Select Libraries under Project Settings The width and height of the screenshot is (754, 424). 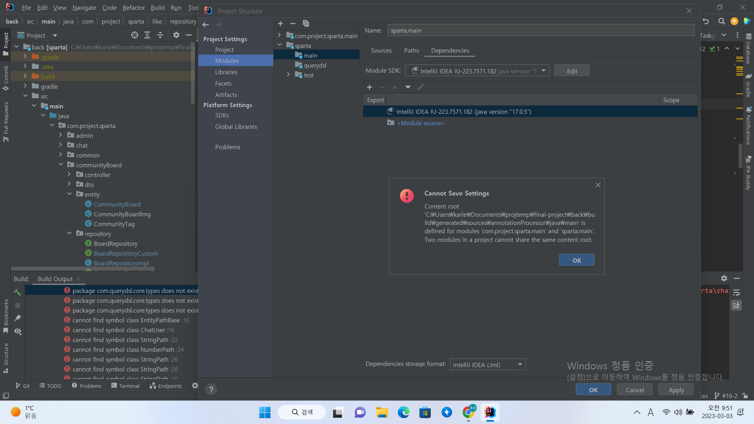226,72
